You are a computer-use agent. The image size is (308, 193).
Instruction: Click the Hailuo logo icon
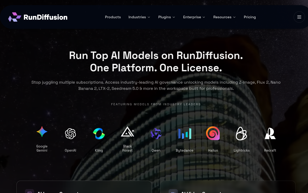point(213,133)
